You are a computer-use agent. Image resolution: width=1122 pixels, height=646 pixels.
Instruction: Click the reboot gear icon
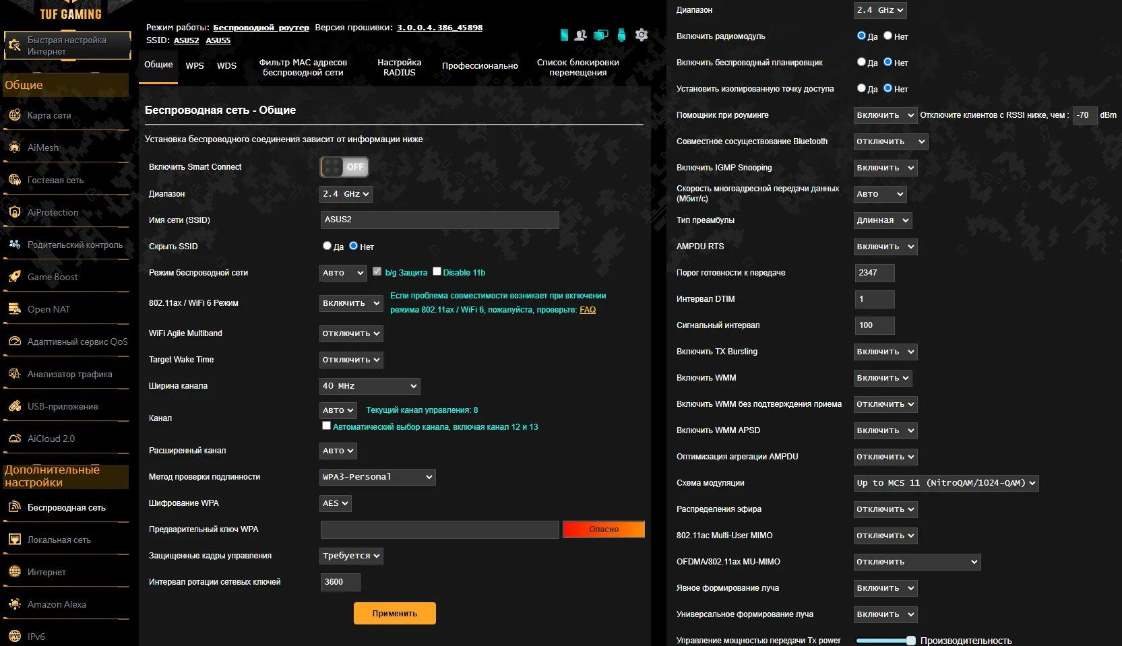click(x=642, y=35)
